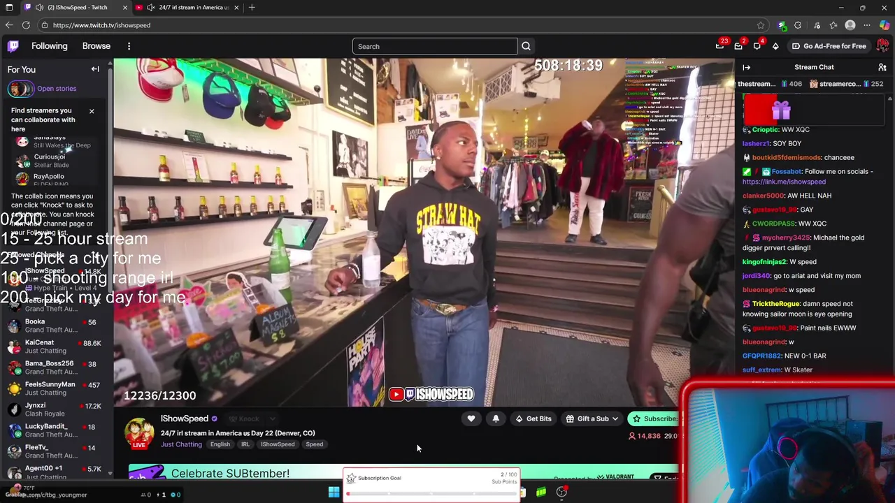The image size is (895, 503).
Task: Go back with the browser back arrow
Action: [9, 25]
